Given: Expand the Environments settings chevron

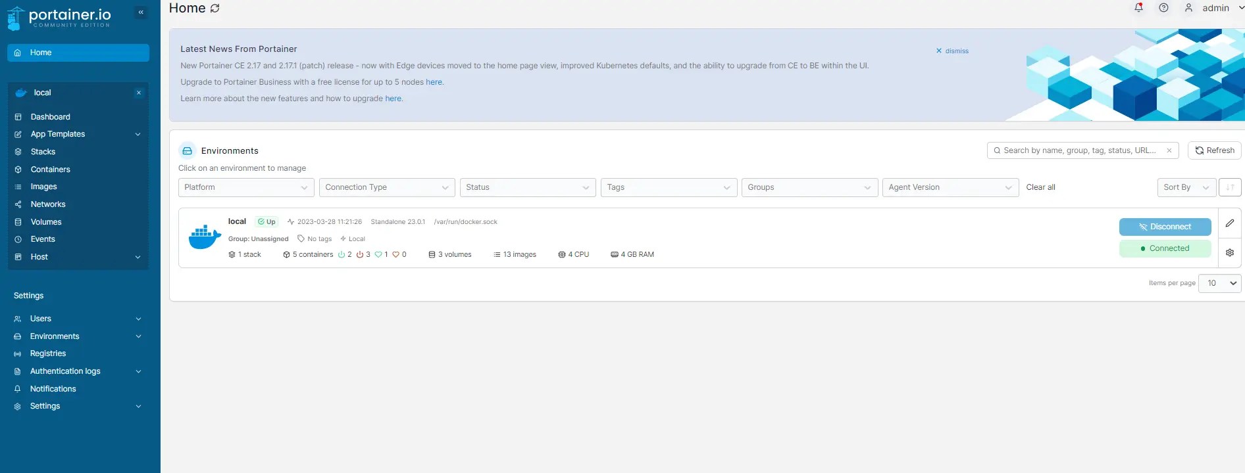Looking at the screenshot, I should [138, 336].
